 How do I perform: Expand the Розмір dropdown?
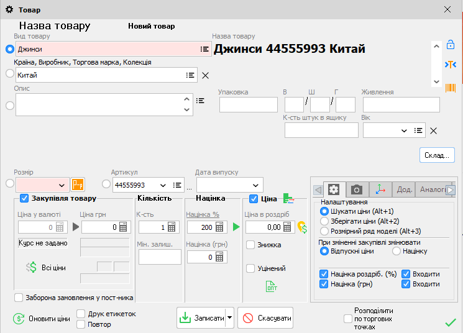click(x=62, y=185)
